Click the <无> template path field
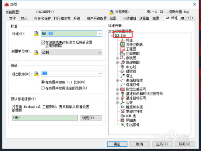 pos(45,118)
